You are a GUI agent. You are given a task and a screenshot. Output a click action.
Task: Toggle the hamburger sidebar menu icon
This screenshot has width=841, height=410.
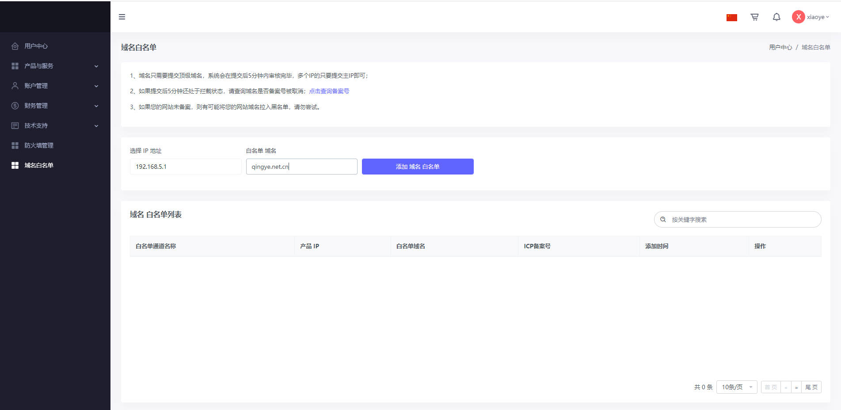pyautogui.click(x=122, y=17)
